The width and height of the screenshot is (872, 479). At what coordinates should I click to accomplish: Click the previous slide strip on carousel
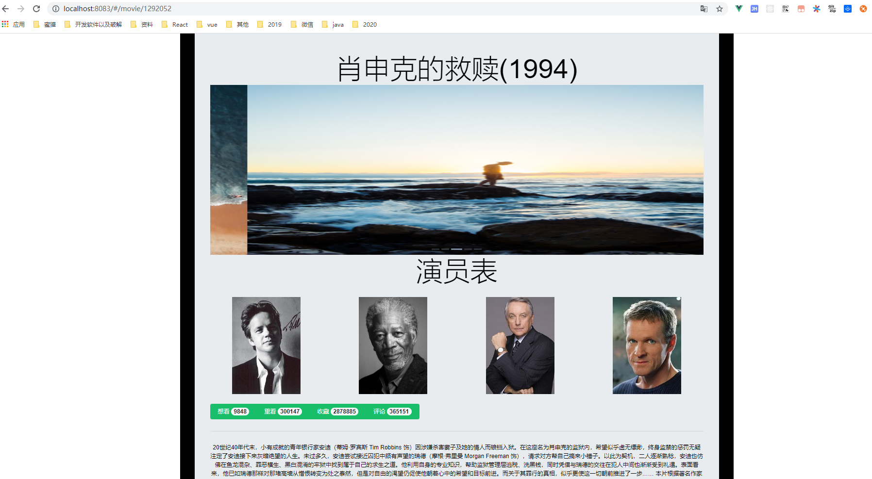tap(229, 170)
